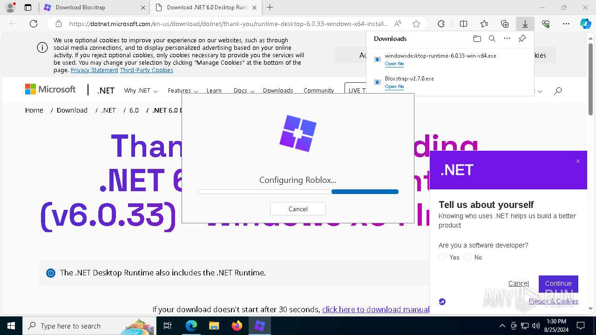Open the Community nav item
The width and height of the screenshot is (596, 335).
(x=318, y=91)
